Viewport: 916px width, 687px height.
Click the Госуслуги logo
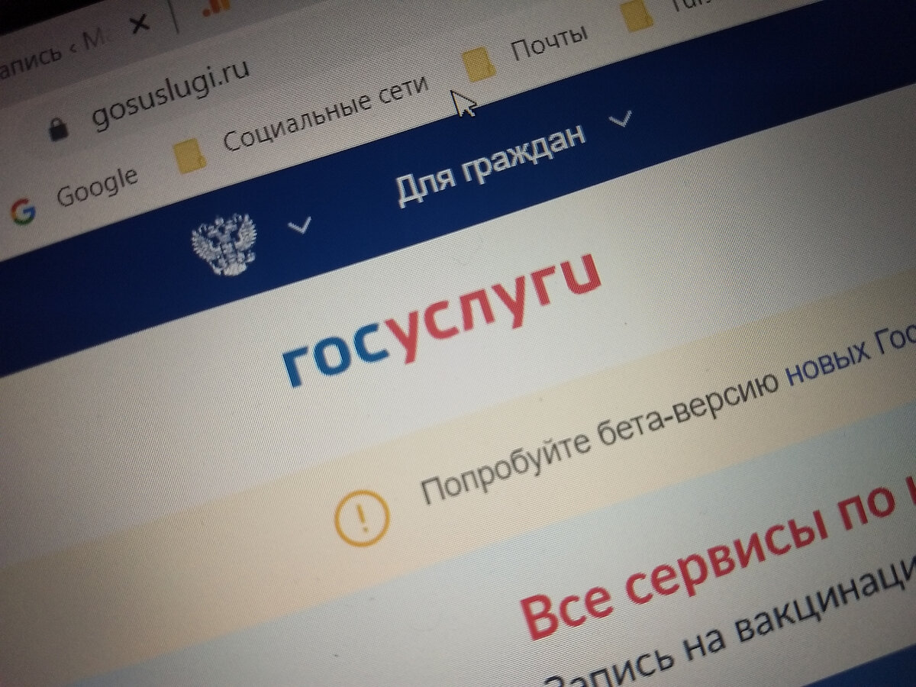coord(441,320)
